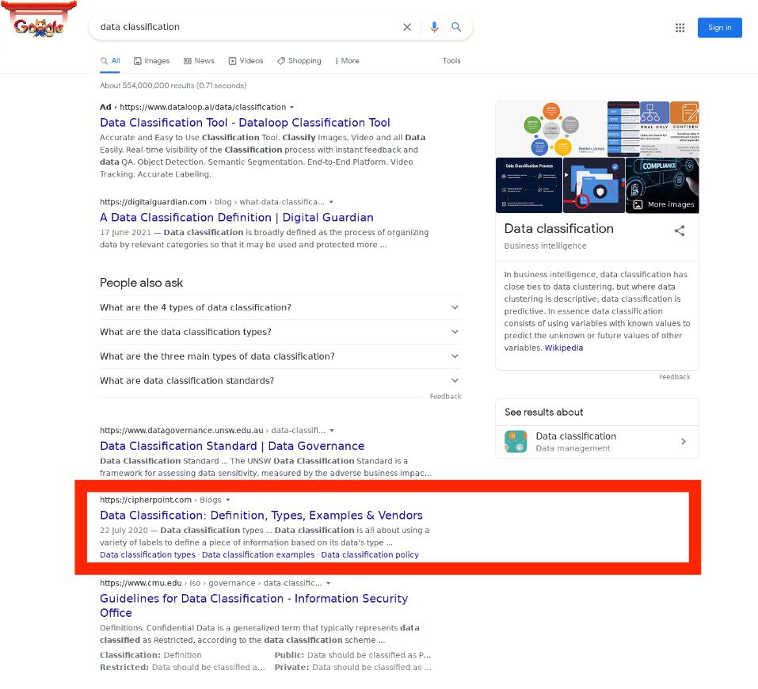This screenshot has width=758, height=689.
Task: Open the colorful circles diagram thumbnail
Action: 551,128
